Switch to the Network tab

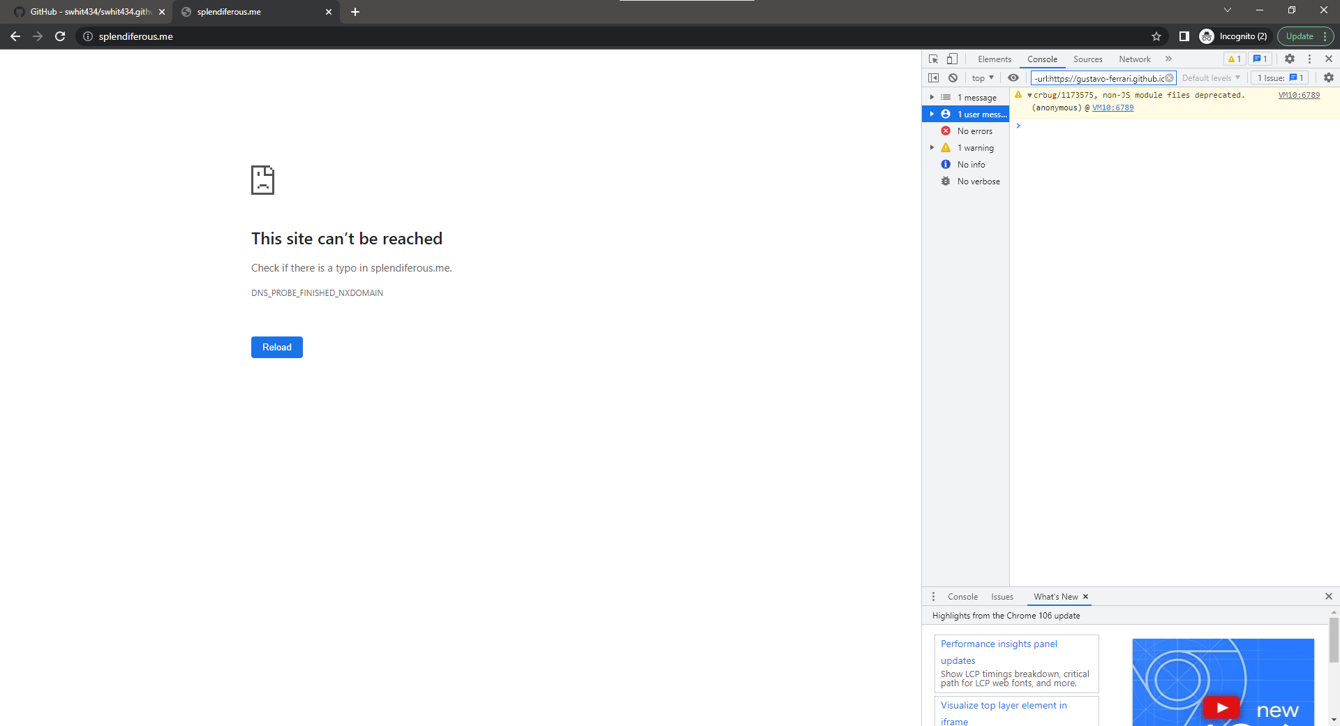(x=1135, y=59)
